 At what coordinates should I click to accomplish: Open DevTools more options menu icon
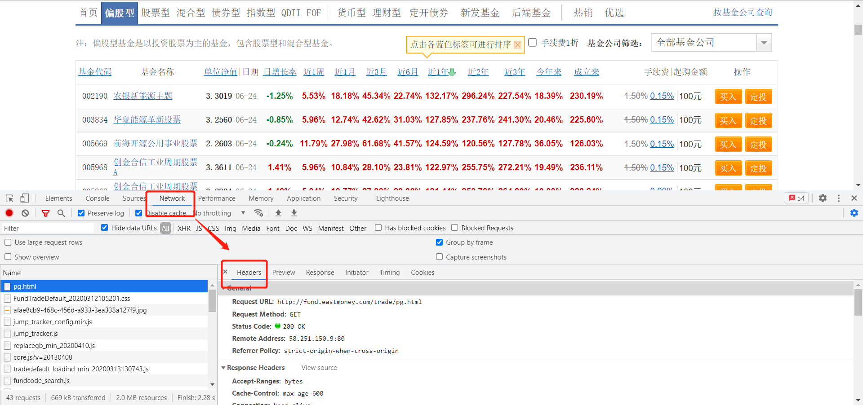coord(839,198)
